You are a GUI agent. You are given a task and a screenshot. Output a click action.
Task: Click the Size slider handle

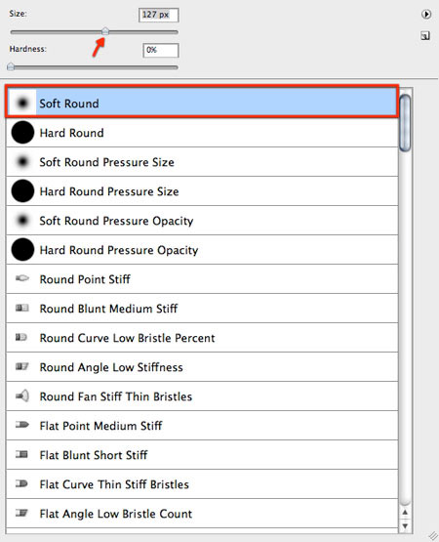[x=105, y=31]
